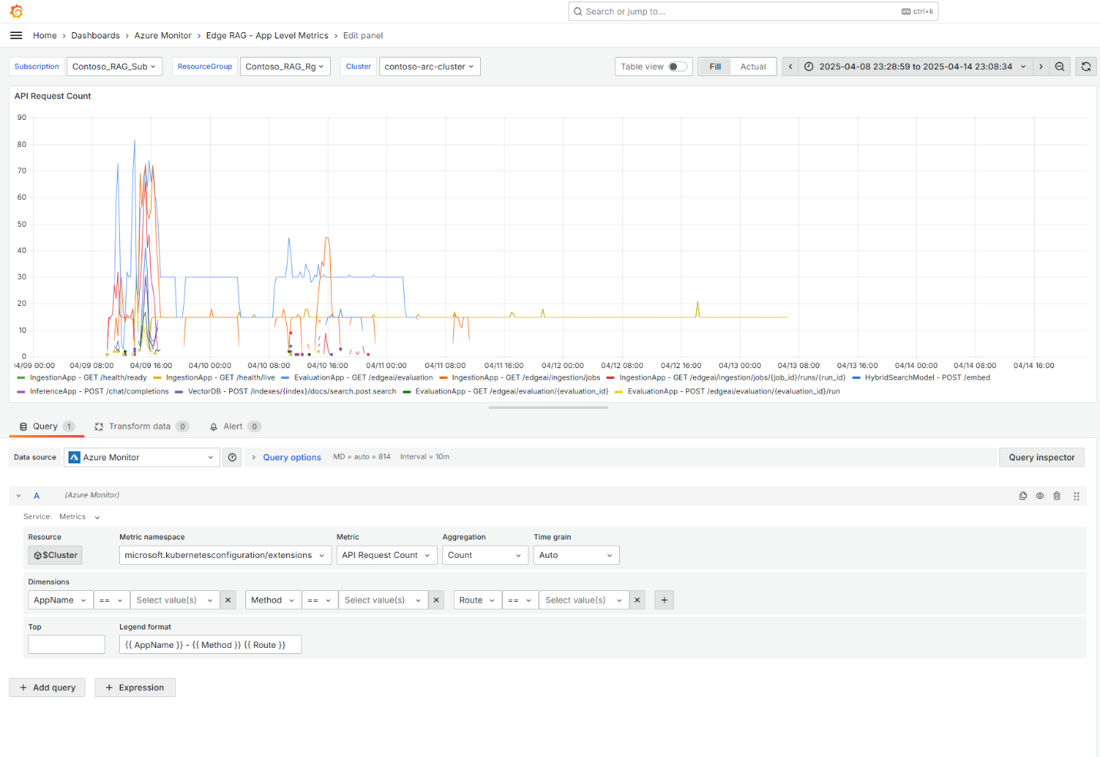Open the hamburger navigation menu
The height and width of the screenshot is (757, 1100).
coord(16,35)
